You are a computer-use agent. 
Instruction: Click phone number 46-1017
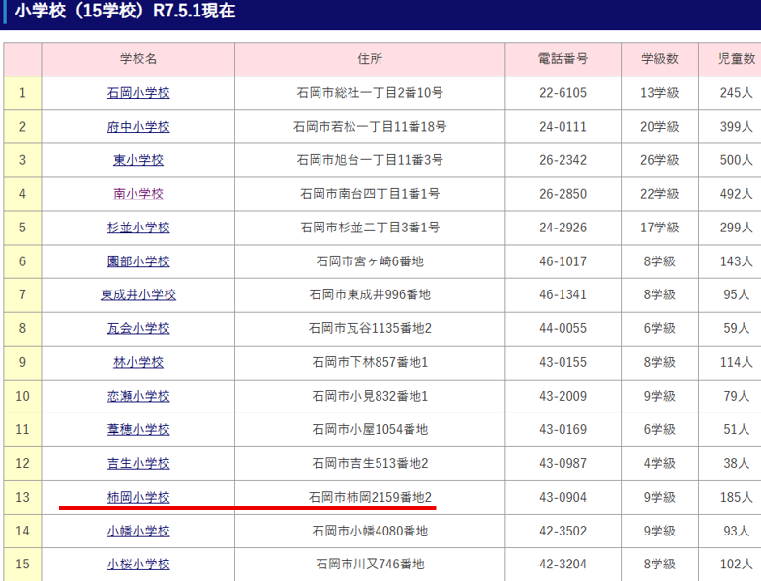[x=563, y=261]
